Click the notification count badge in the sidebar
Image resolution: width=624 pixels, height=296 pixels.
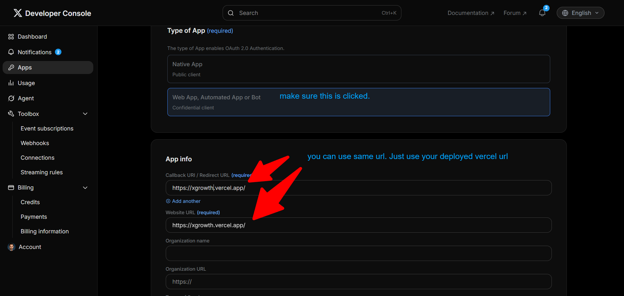click(x=58, y=52)
